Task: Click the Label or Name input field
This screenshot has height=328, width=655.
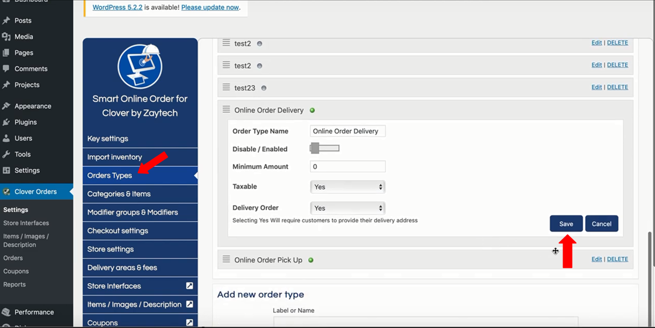Action: tap(426, 322)
